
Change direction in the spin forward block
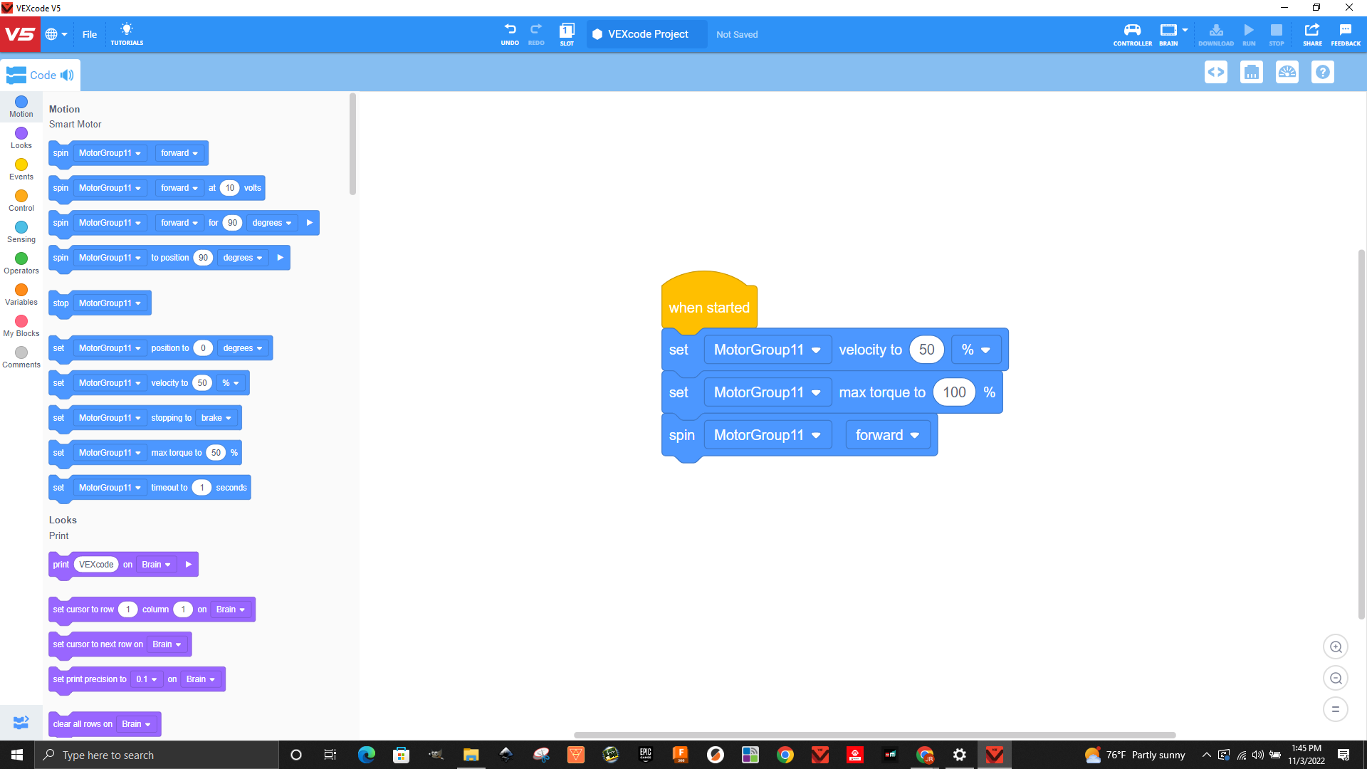pyautogui.click(x=888, y=434)
